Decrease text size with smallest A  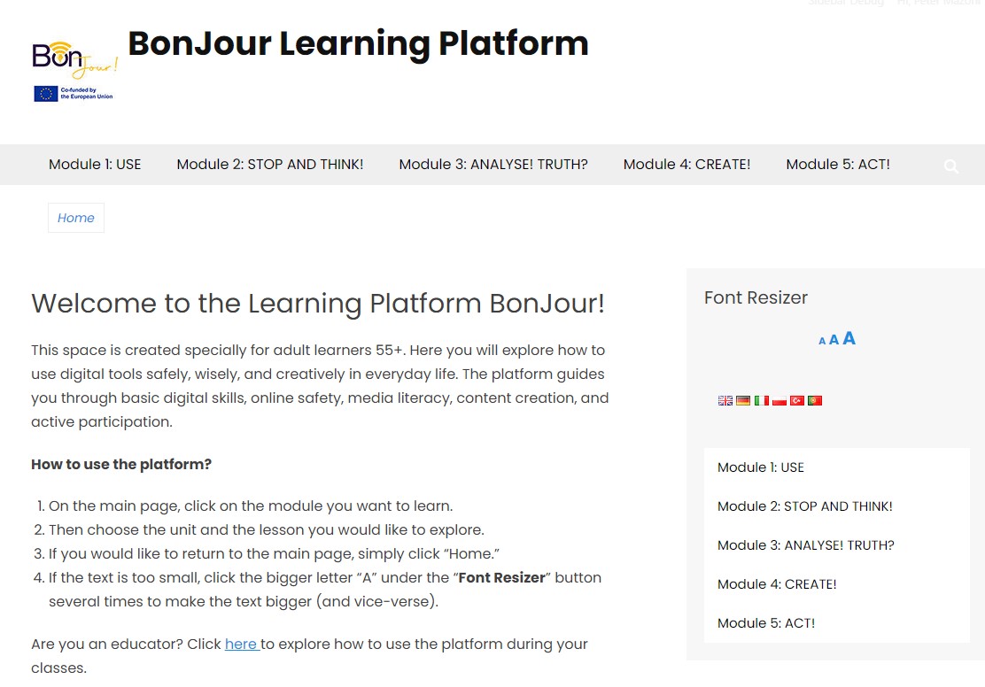pyautogui.click(x=822, y=341)
